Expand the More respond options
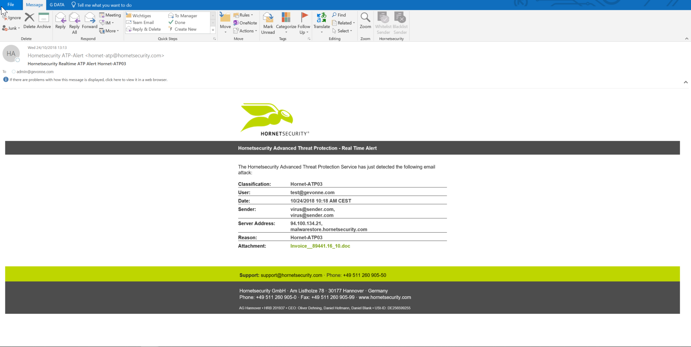 point(109,31)
